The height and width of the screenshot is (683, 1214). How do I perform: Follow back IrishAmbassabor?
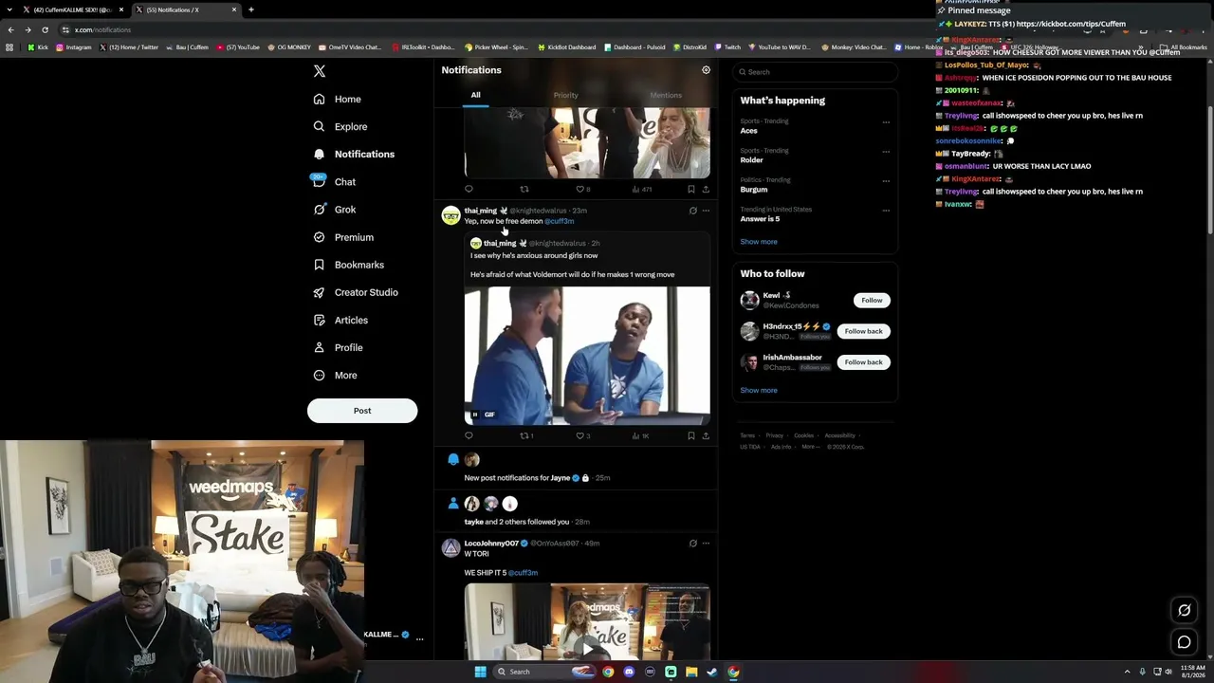[863, 362]
